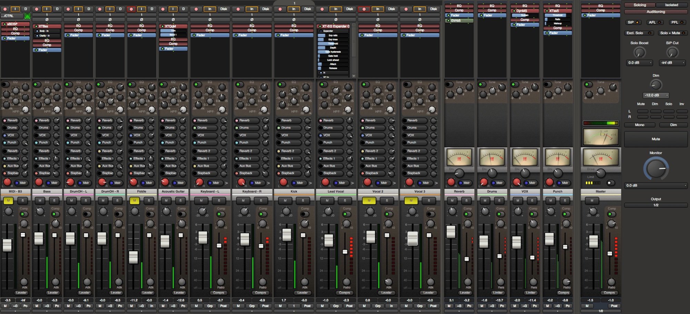
Task: Switch to the Isolated tab
Action: tap(671, 5)
